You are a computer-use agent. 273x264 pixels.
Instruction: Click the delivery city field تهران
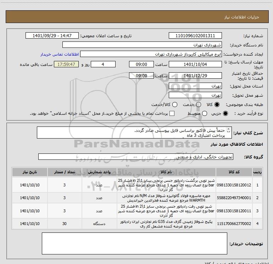pos(195,95)
